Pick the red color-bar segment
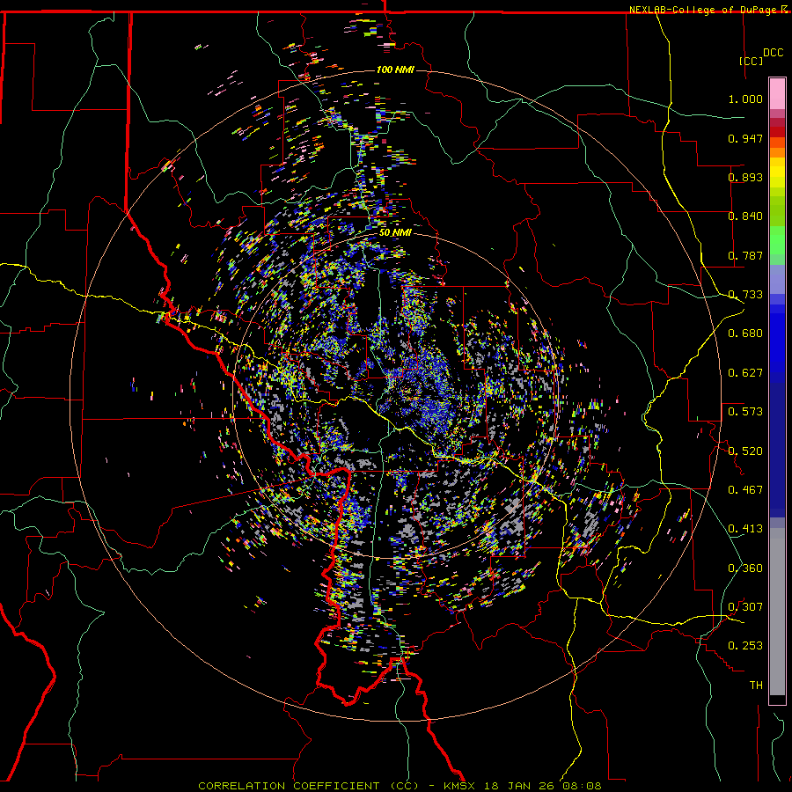Screen dimensions: 792x792 [x=777, y=132]
